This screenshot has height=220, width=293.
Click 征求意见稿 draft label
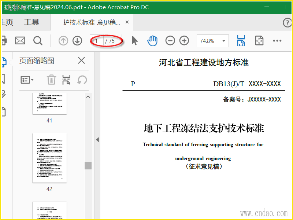tap(204, 166)
